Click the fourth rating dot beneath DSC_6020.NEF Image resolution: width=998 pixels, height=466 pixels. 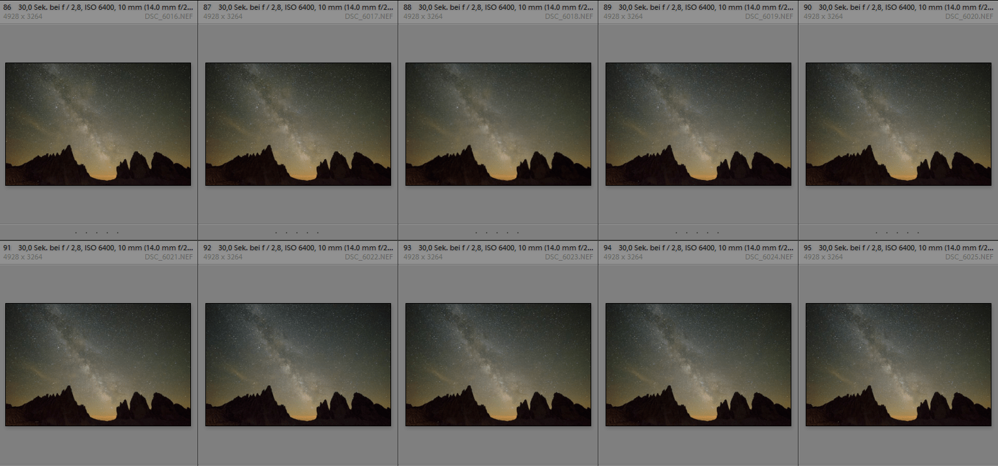907,231
